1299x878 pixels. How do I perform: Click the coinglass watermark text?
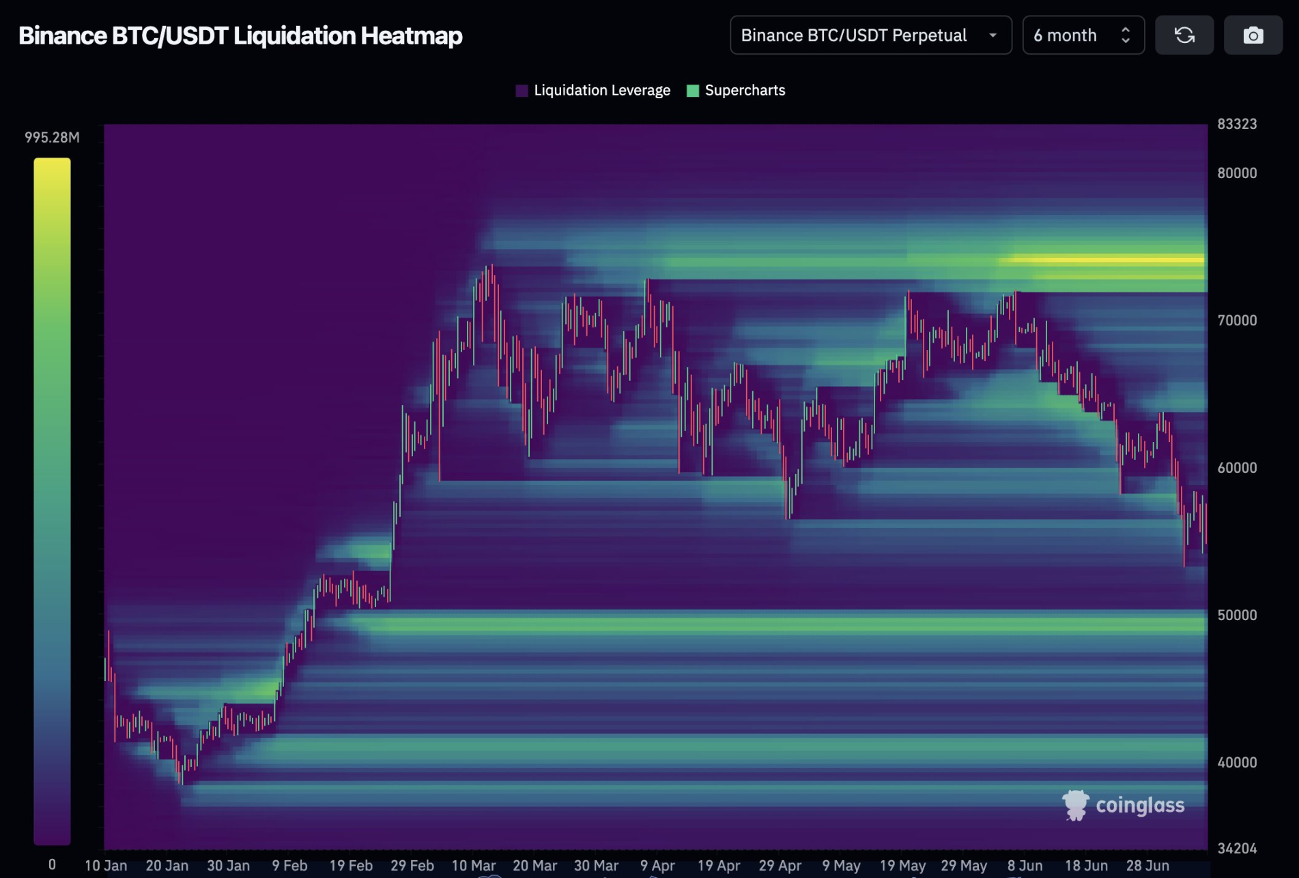coord(1140,806)
